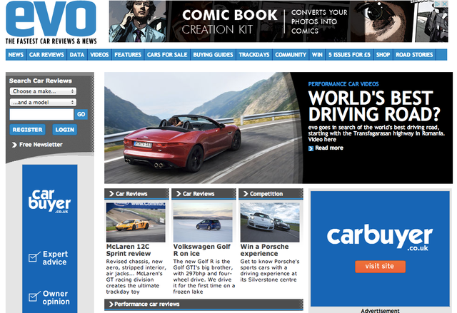The image size is (457, 313).
Task: Click the Read more arrow icon
Action: (x=311, y=148)
